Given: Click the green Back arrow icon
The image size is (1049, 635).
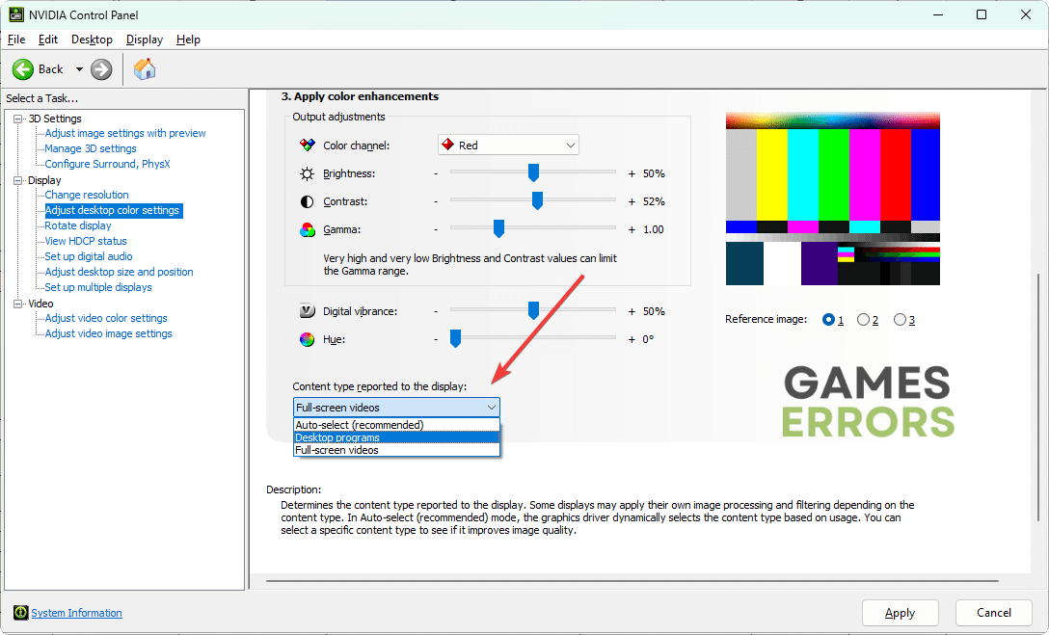Looking at the screenshot, I should click(x=23, y=68).
